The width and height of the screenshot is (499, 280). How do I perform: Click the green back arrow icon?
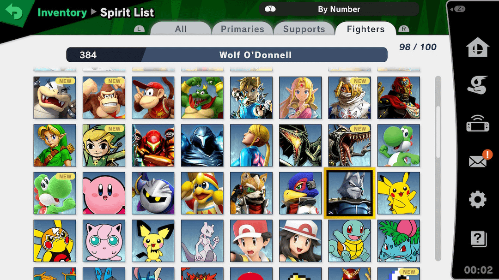pyautogui.click(x=14, y=12)
